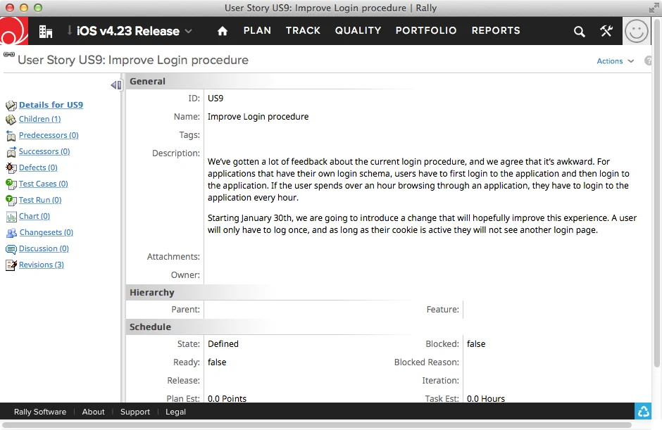Click the 'Schedule' section header
This screenshot has height=430, width=662.
[x=150, y=327]
